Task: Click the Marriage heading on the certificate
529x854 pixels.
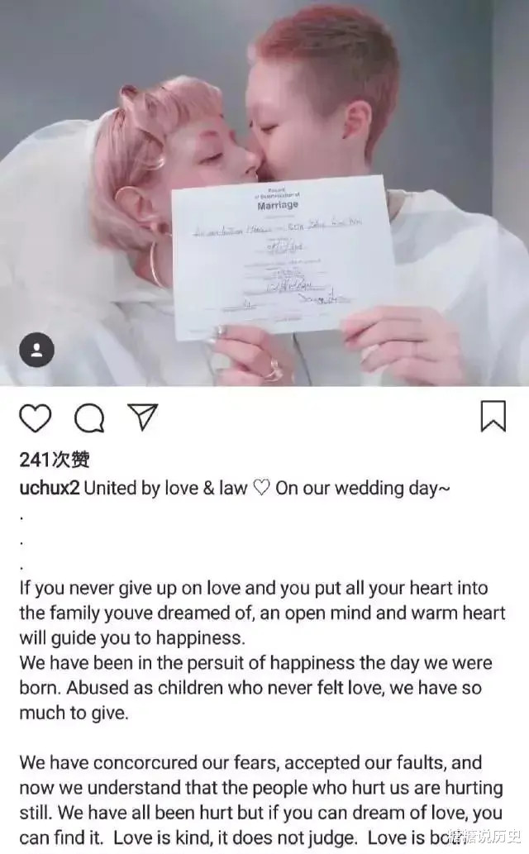Action: click(x=278, y=205)
